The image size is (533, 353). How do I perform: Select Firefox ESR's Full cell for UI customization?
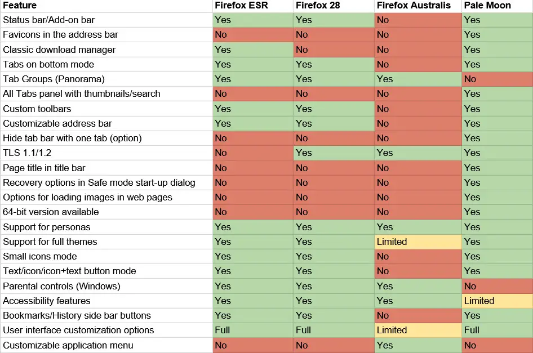[253, 330]
